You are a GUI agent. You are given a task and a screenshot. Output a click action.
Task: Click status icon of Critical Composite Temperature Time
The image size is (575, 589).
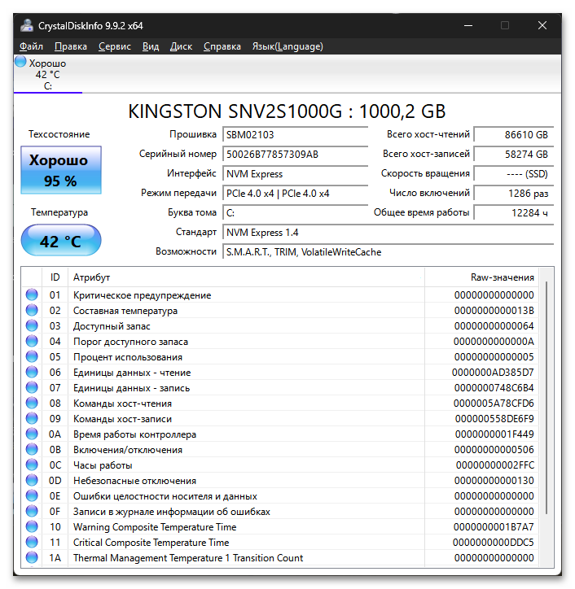[32, 542]
